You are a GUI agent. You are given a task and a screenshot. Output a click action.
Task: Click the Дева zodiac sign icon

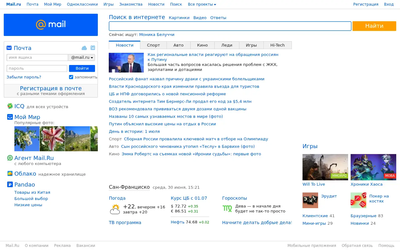click(227, 209)
